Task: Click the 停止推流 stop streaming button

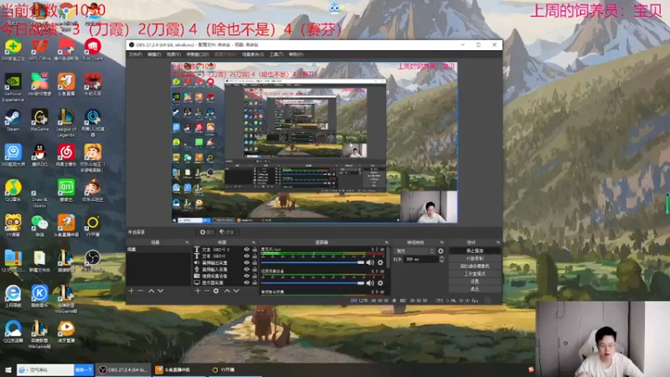Action: [x=475, y=250]
